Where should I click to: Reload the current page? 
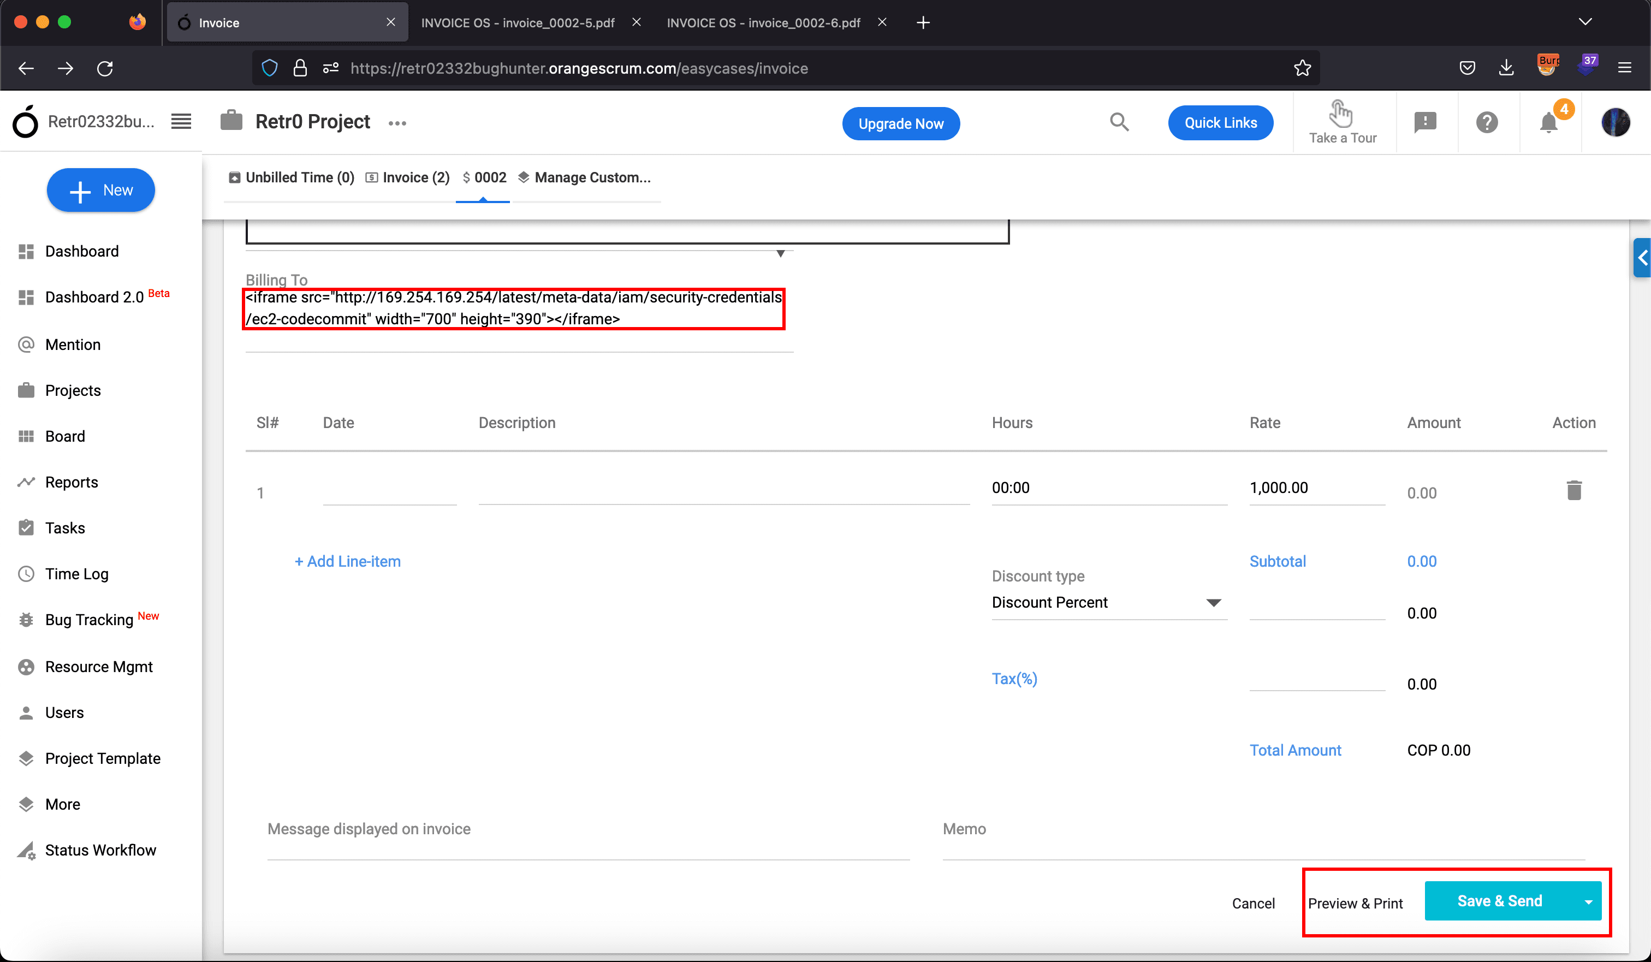[105, 68]
